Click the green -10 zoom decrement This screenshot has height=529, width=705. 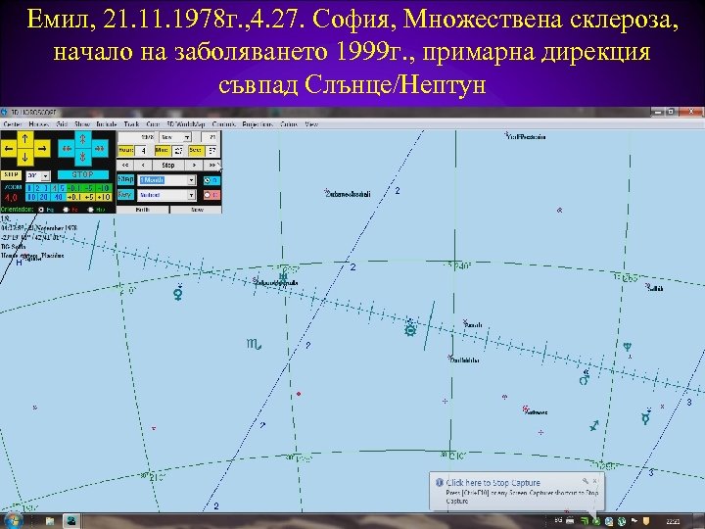(x=104, y=188)
